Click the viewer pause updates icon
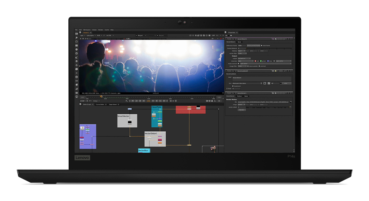The width and height of the screenshot is (369, 201). pos(209,35)
